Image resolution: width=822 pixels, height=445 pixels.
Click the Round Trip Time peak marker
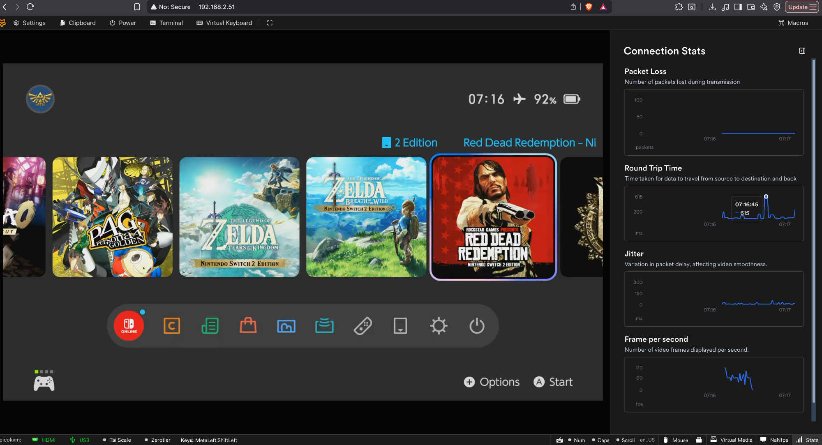(766, 196)
